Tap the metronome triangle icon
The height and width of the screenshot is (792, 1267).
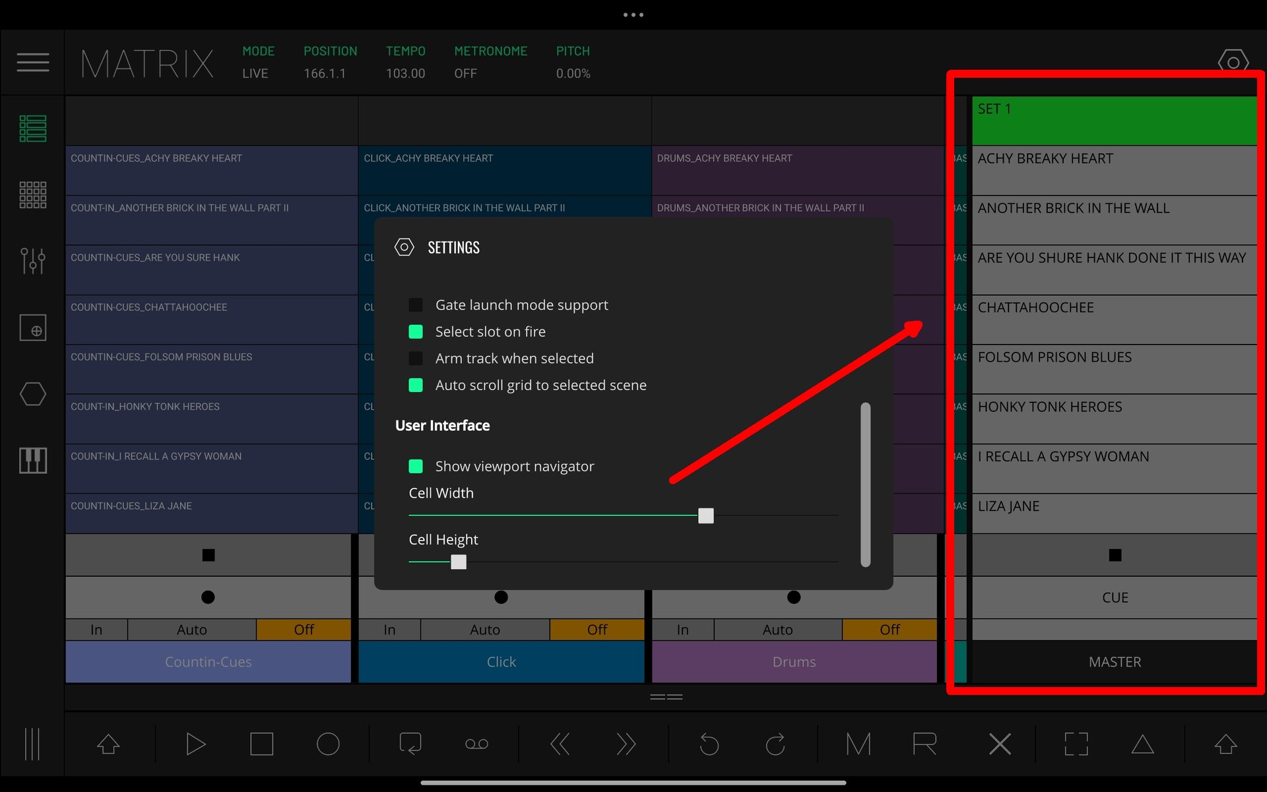point(1142,744)
